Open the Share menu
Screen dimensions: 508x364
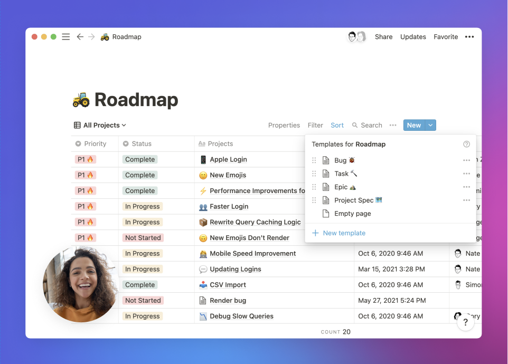tap(383, 37)
